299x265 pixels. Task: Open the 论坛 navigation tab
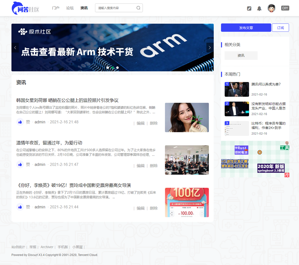(70, 8)
